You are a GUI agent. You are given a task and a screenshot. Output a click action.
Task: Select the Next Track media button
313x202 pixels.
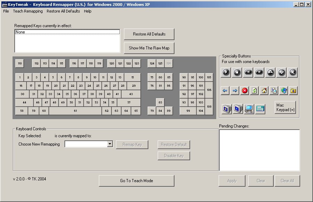point(259,72)
